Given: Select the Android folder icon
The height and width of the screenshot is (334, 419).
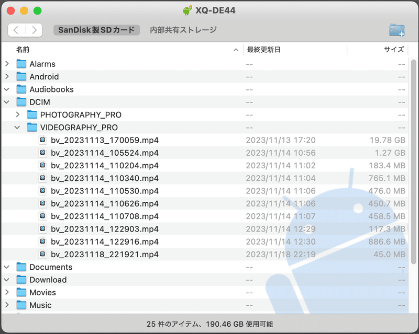Looking at the screenshot, I should click(x=21, y=76).
